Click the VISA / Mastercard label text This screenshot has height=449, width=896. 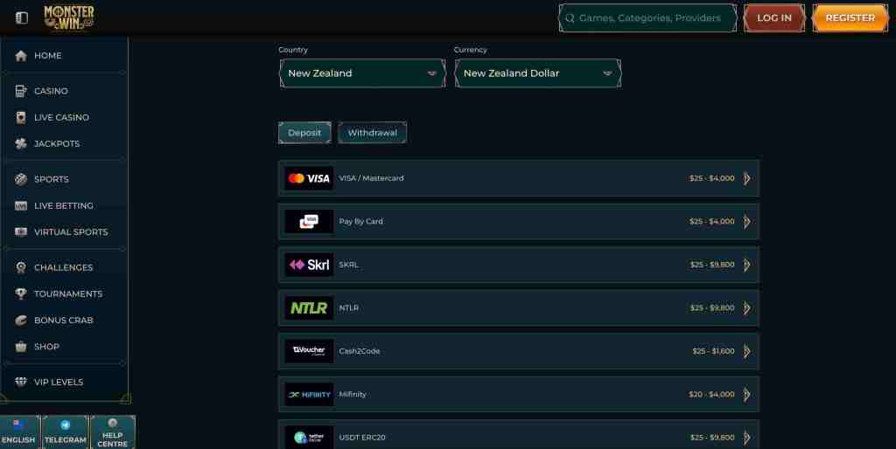[371, 178]
